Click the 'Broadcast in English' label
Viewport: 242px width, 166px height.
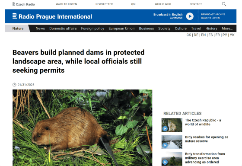coord(168,15)
